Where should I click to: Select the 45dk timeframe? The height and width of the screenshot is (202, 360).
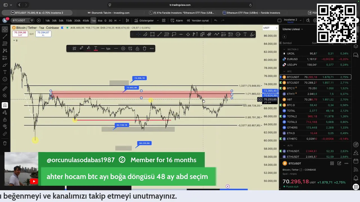coord(85,20)
